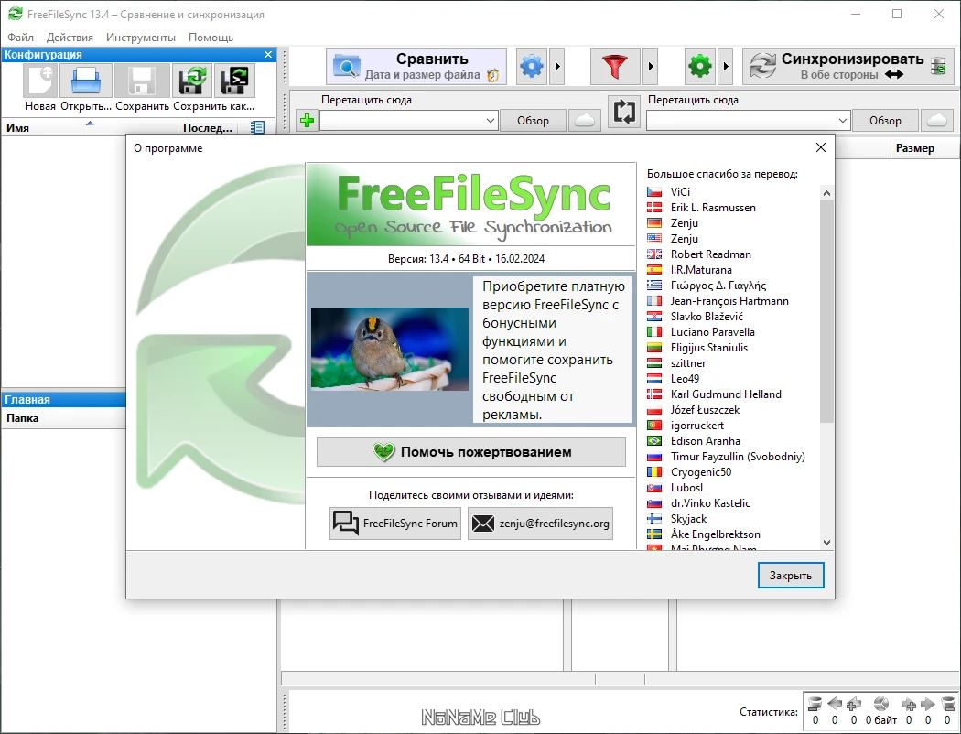Expand arrow next to comparison settings gear
Image resolution: width=961 pixels, height=734 pixels.
[x=557, y=66]
